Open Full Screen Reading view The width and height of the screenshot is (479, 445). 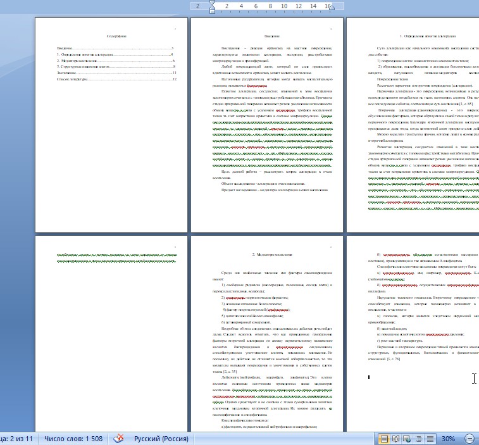coord(395,438)
